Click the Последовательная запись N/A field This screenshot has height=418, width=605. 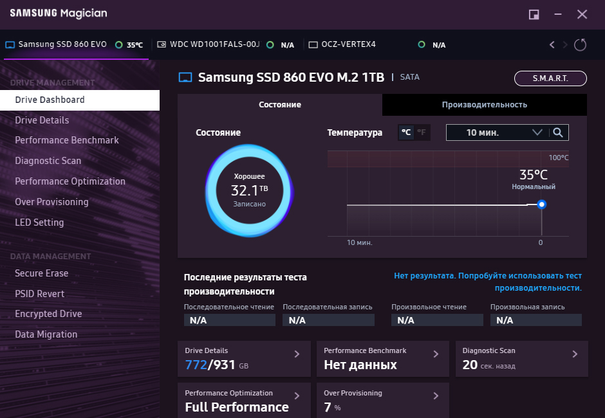(328, 320)
